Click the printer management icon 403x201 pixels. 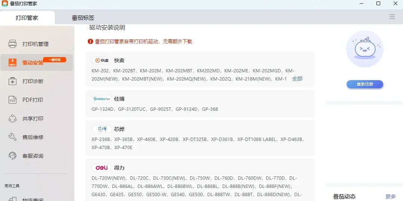pos(13,44)
